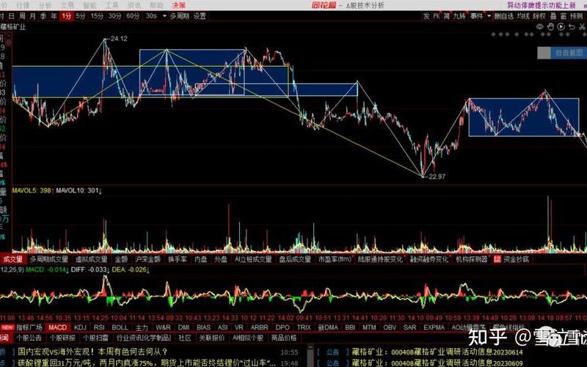Viewport: 587px width, 367px height.
Task: Select the MACD indicator tab
Action: 58,327
